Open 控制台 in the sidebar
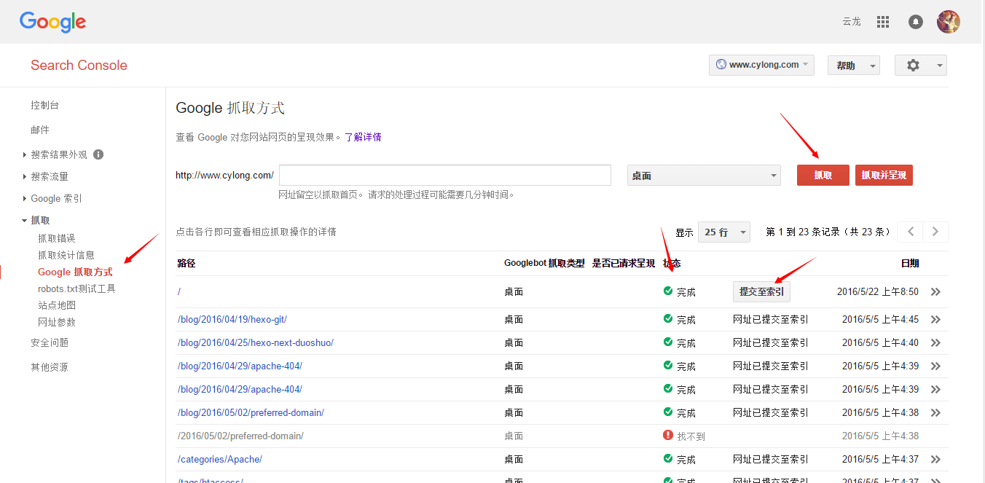 point(45,105)
